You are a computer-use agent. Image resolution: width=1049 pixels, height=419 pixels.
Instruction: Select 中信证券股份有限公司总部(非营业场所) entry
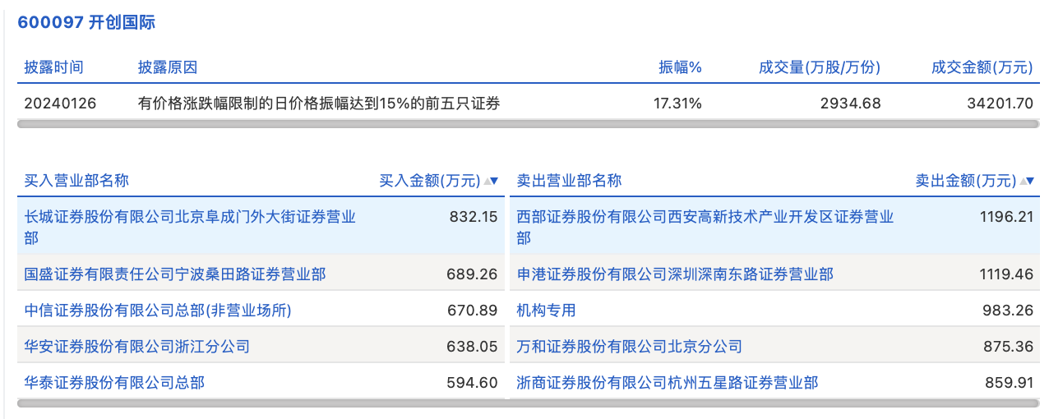coord(158,310)
